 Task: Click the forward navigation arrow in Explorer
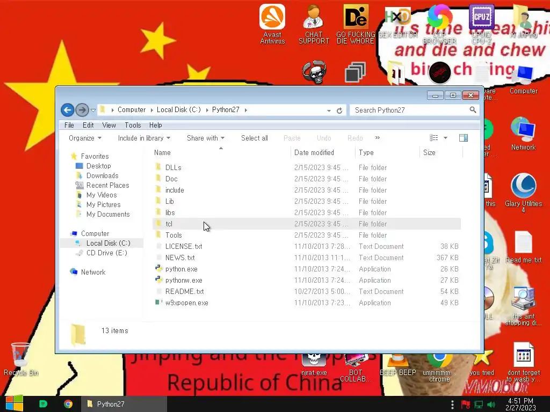(82, 110)
